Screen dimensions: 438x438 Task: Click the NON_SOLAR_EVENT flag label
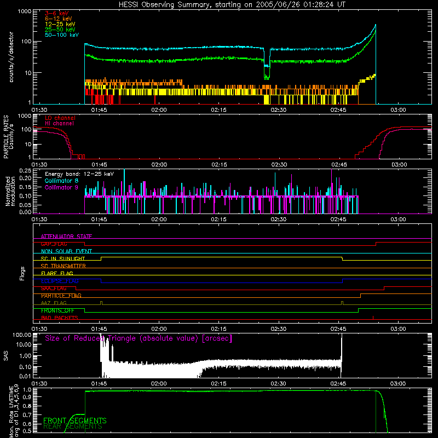(66, 251)
